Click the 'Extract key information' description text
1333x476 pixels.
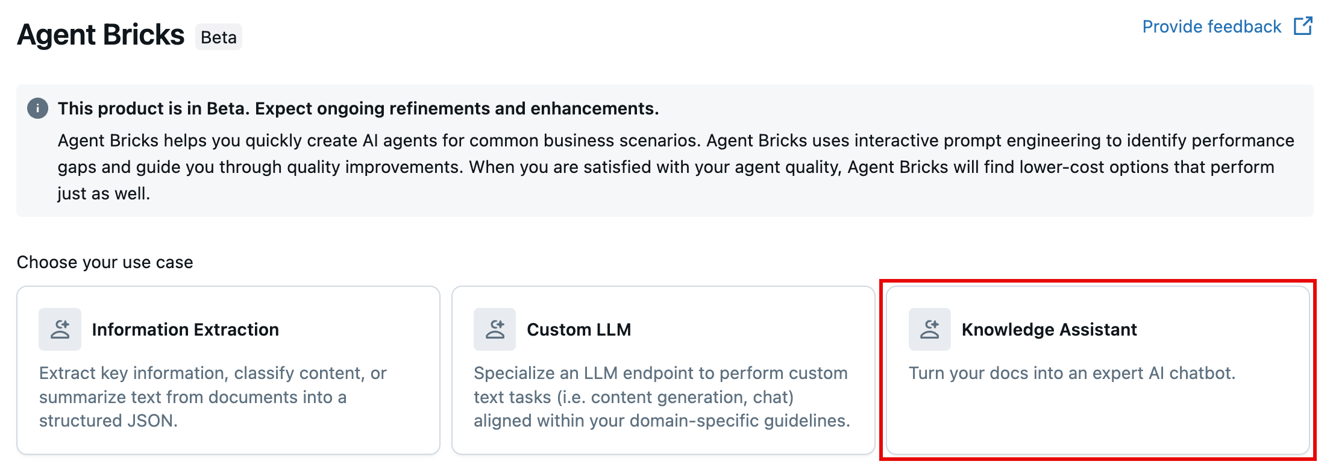click(x=213, y=373)
